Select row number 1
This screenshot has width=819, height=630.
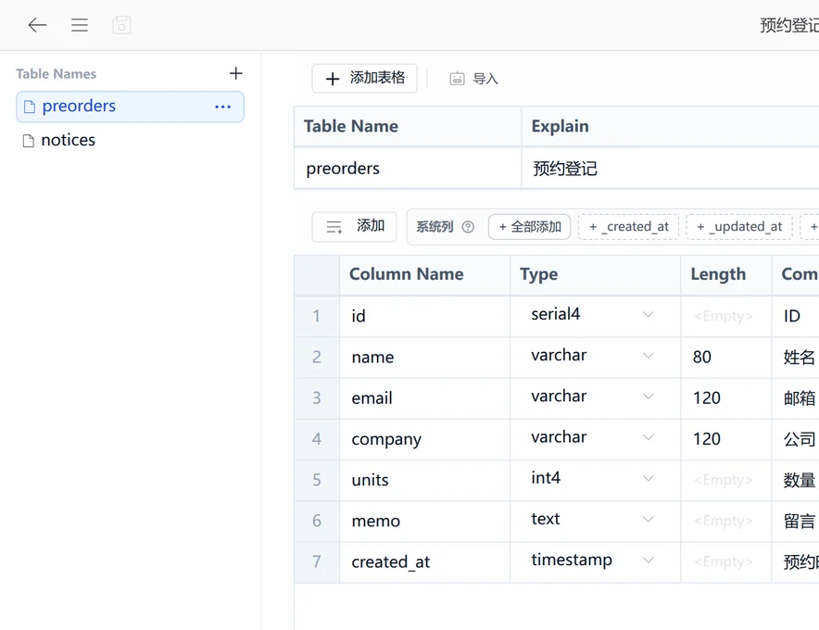pos(317,316)
